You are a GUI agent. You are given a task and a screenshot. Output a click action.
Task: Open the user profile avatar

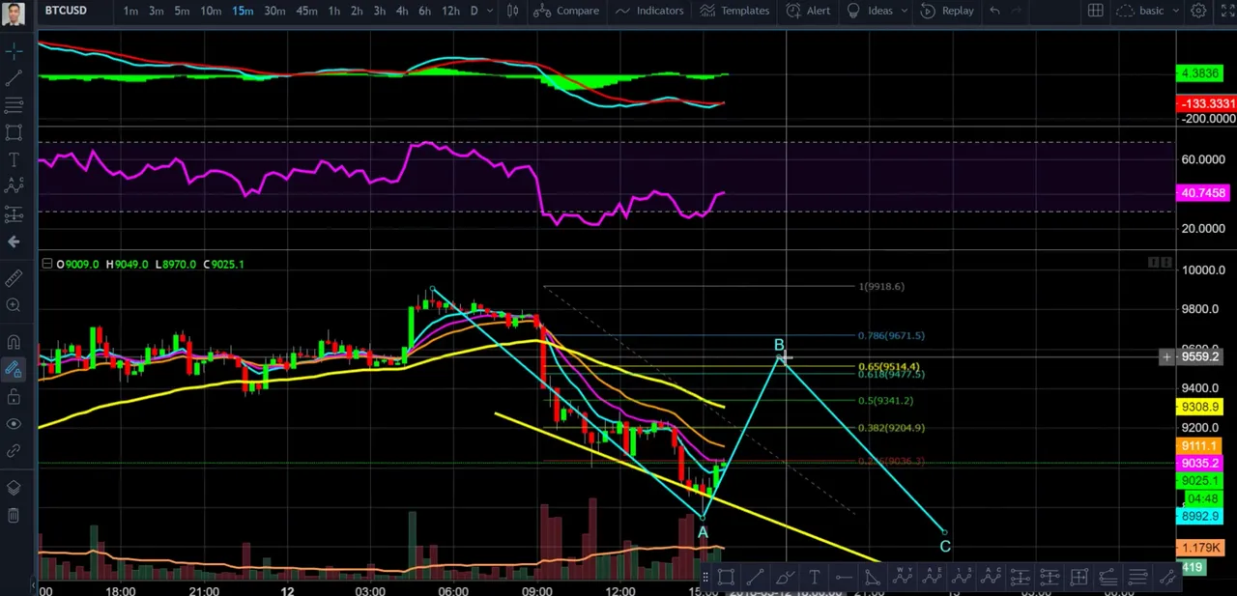pos(14,13)
